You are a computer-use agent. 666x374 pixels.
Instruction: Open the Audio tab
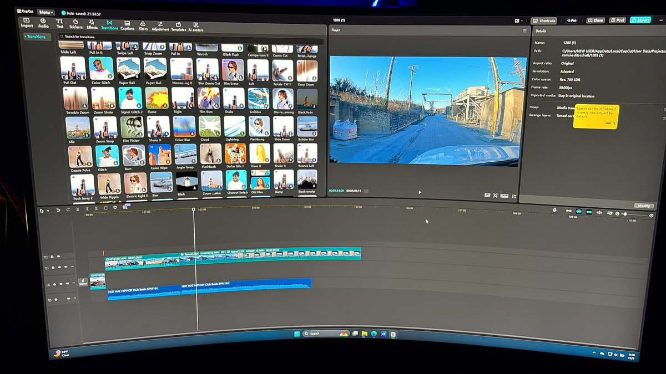click(43, 23)
